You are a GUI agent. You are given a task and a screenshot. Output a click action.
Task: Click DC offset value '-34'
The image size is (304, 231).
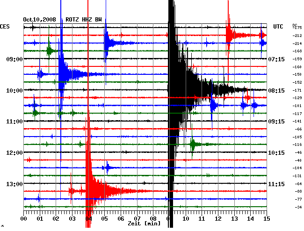298,207
